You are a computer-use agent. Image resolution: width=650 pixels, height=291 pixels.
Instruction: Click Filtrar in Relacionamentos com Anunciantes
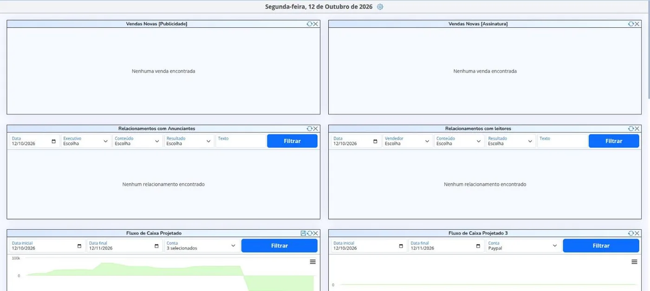click(292, 141)
